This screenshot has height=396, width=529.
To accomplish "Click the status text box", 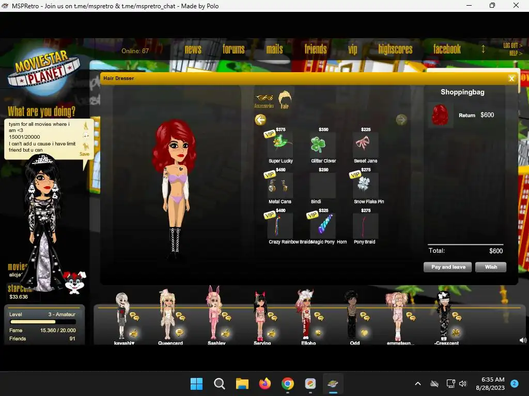I will point(42,137).
